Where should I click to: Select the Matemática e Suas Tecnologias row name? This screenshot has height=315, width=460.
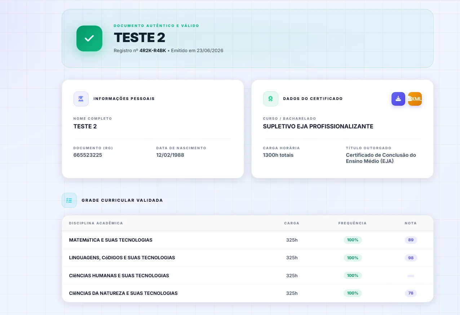111,240
